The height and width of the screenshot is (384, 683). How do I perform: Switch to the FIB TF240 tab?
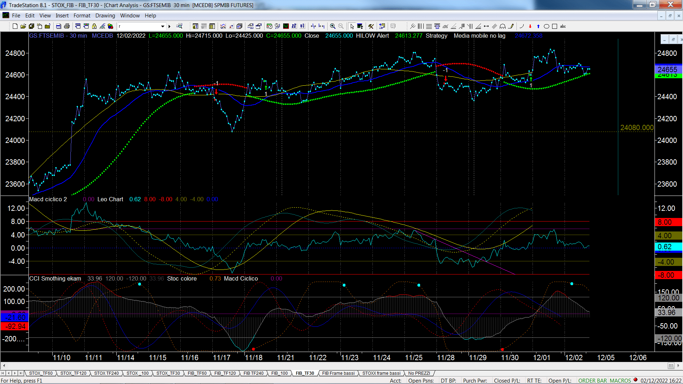[x=254, y=373]
